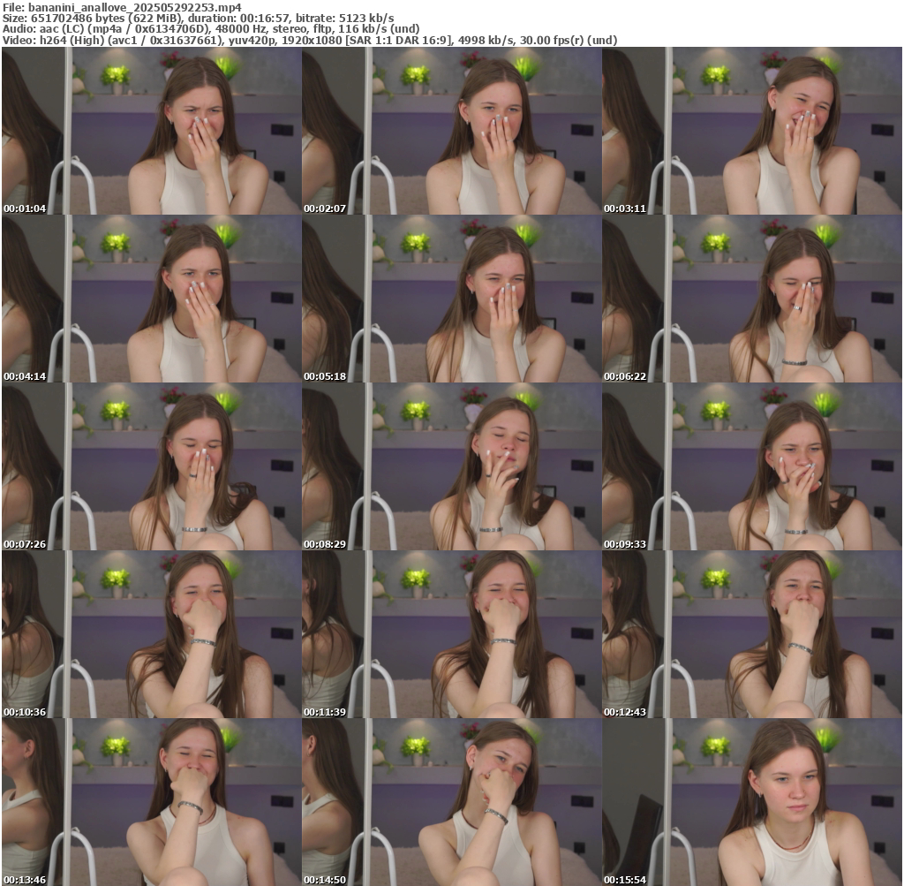Open the 00:10:36 preview frame
Screen dimensions: 904x886
click(x=151, y=634)
